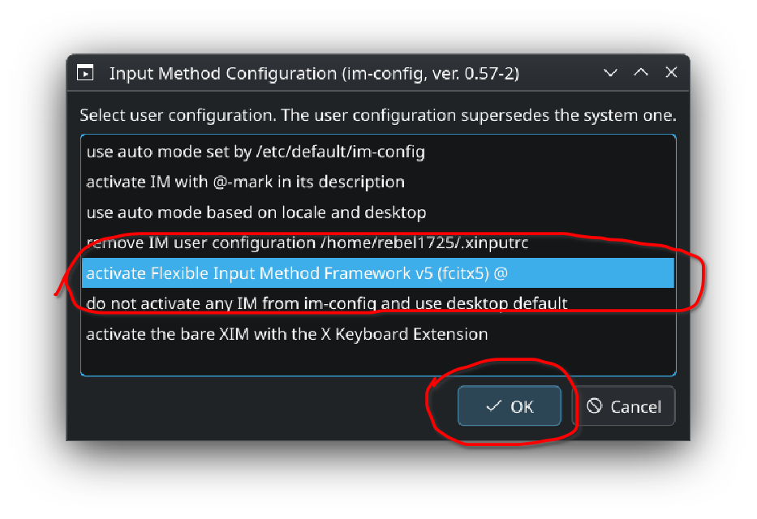
Task: Click the @ symbol after the fcitx5 entry
Action: pyautogui.click(x=501, y=273)
